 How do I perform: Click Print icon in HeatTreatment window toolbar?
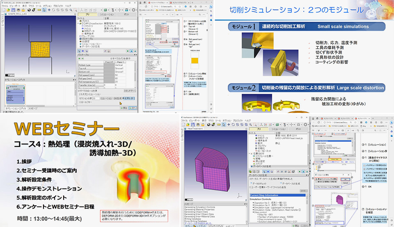[x=198, y=125]
